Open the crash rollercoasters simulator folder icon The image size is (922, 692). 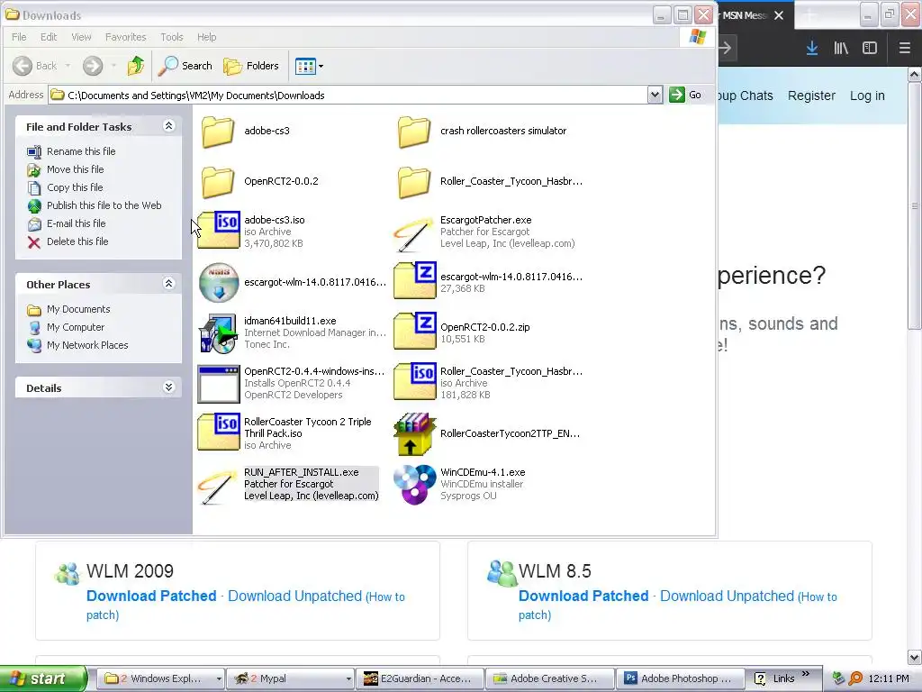(x=414, y=132)
